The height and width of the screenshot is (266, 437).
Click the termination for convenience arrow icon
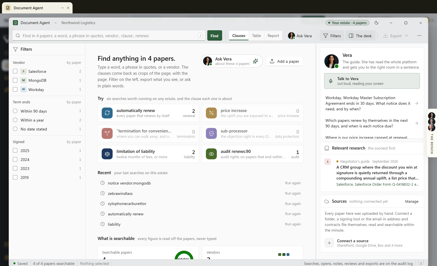point(107,134)
